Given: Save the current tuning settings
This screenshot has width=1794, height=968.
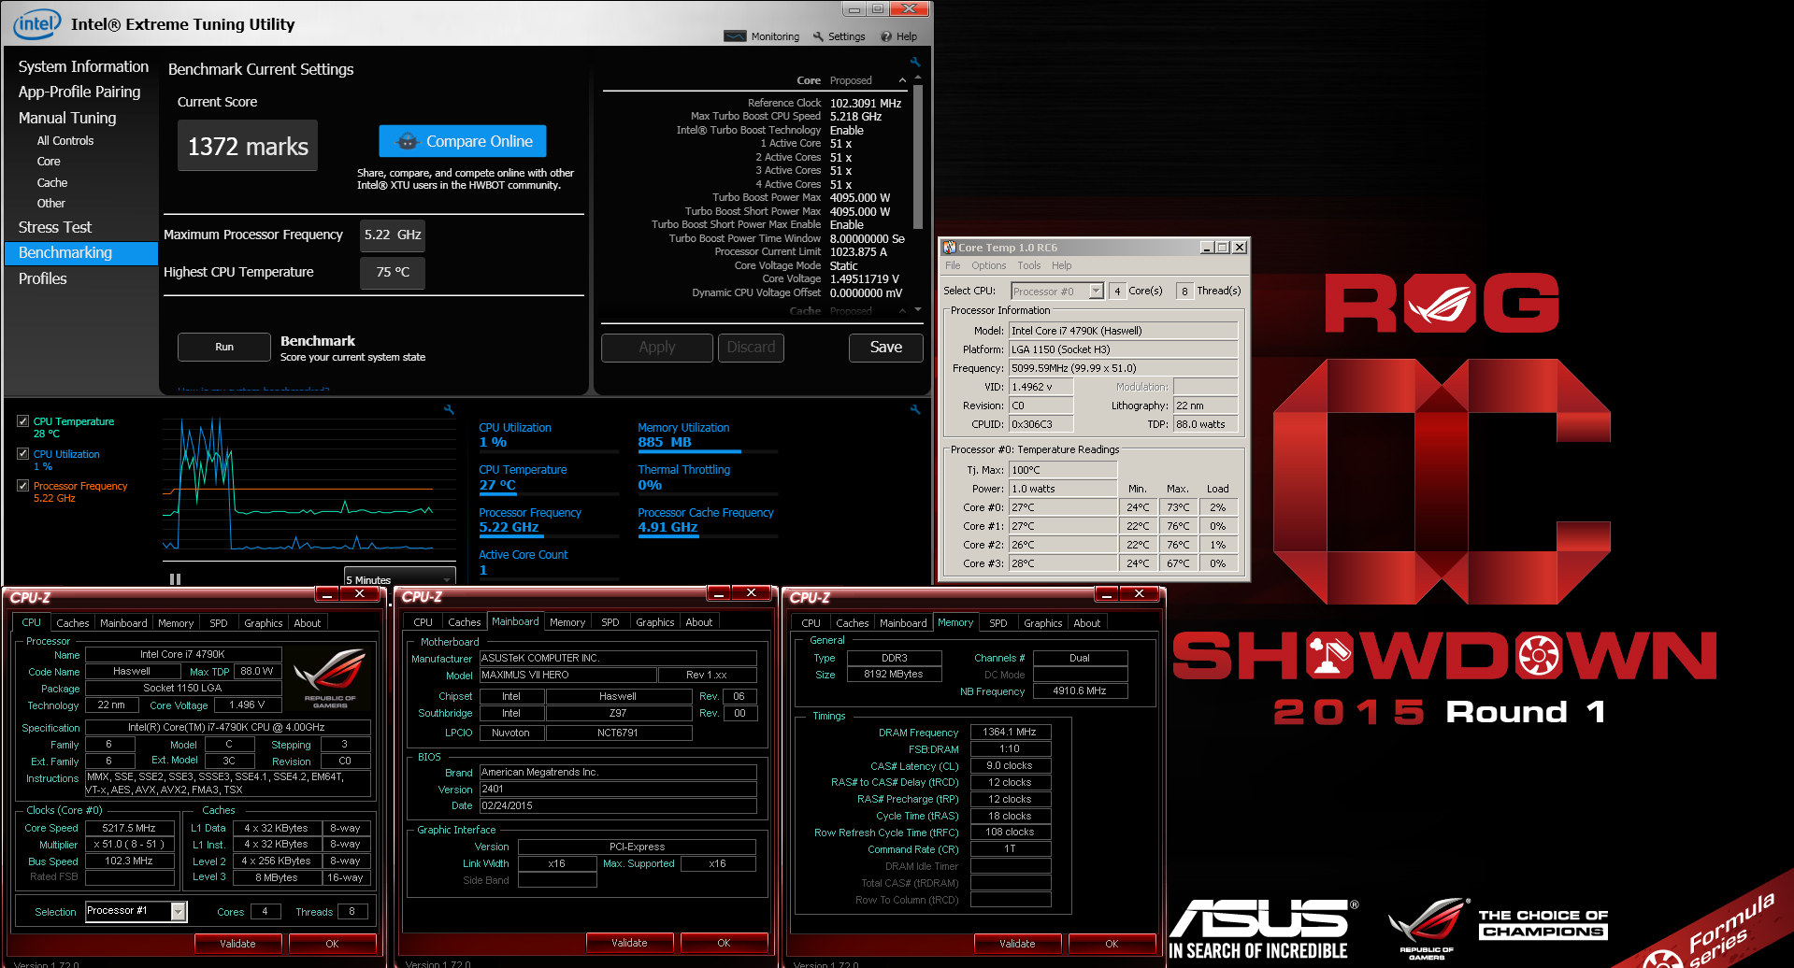Looking at the screenshot, I should pos(886,348).
